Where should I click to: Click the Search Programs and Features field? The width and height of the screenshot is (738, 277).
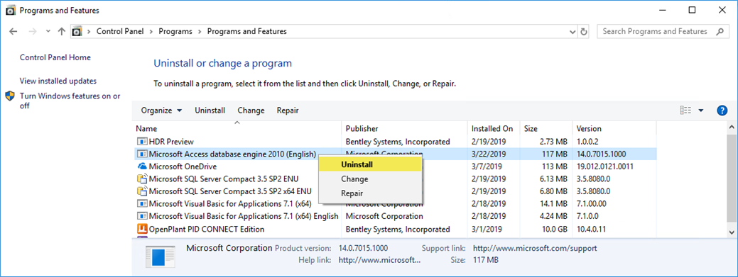[655, 31]
